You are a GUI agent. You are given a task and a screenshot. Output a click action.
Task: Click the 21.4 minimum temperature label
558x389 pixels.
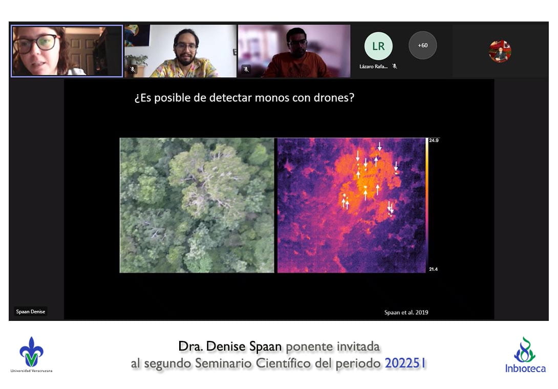(x=433, y=269)
